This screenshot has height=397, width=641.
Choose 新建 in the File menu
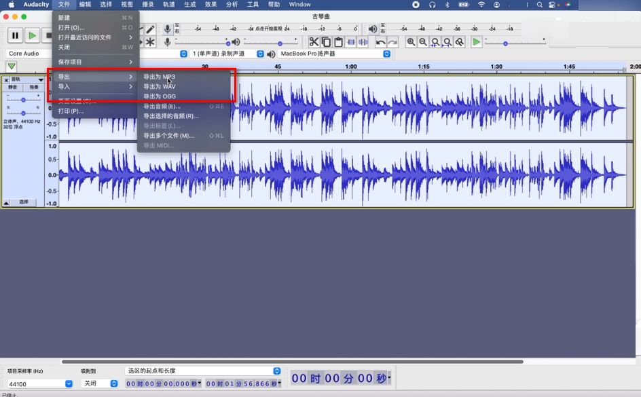tap(96, 18)
